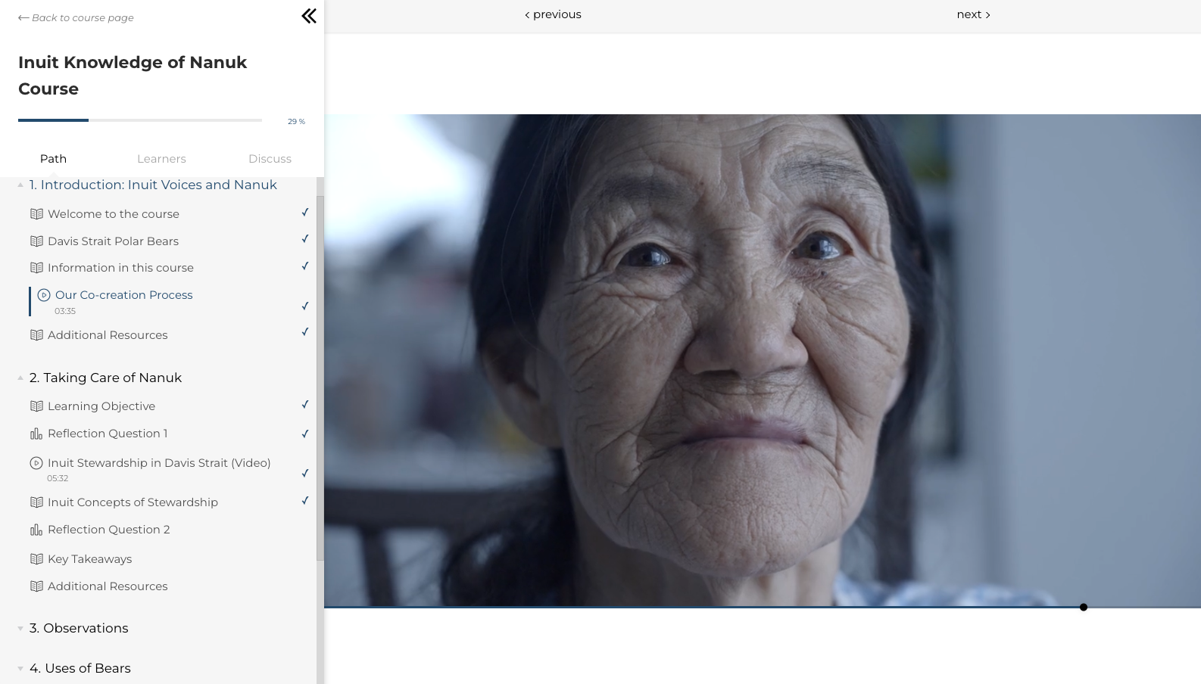The height and width of the screenshot is (684, 1201).
Task: Click the play icon beside Inuit Stewardship video
Action: (x=36, y=463)
